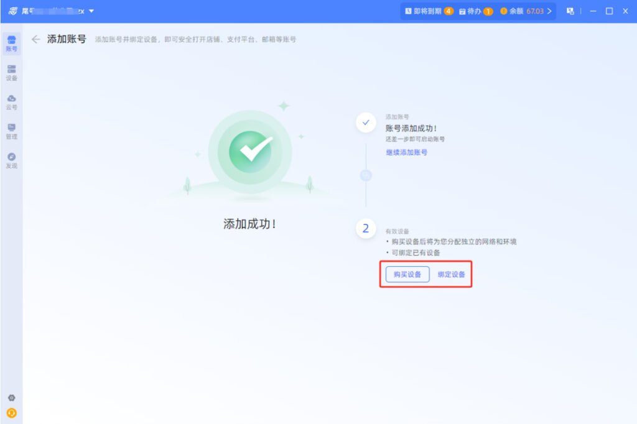The height and width of the screenshot is (424, 637).
Task: Click the completed step checkmark circle
Action: pos(366,122)
